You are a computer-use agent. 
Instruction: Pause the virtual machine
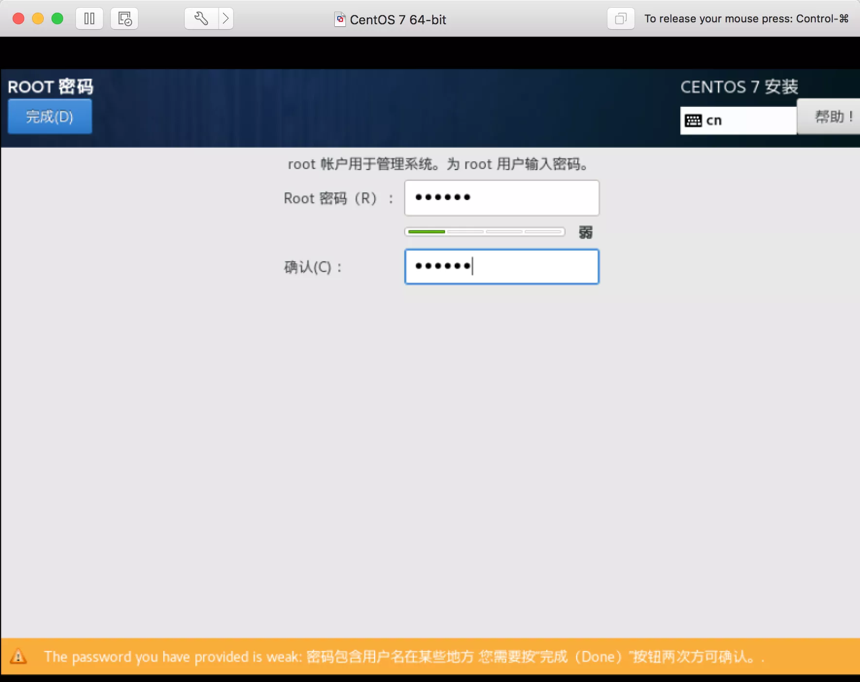pos(89,19)
